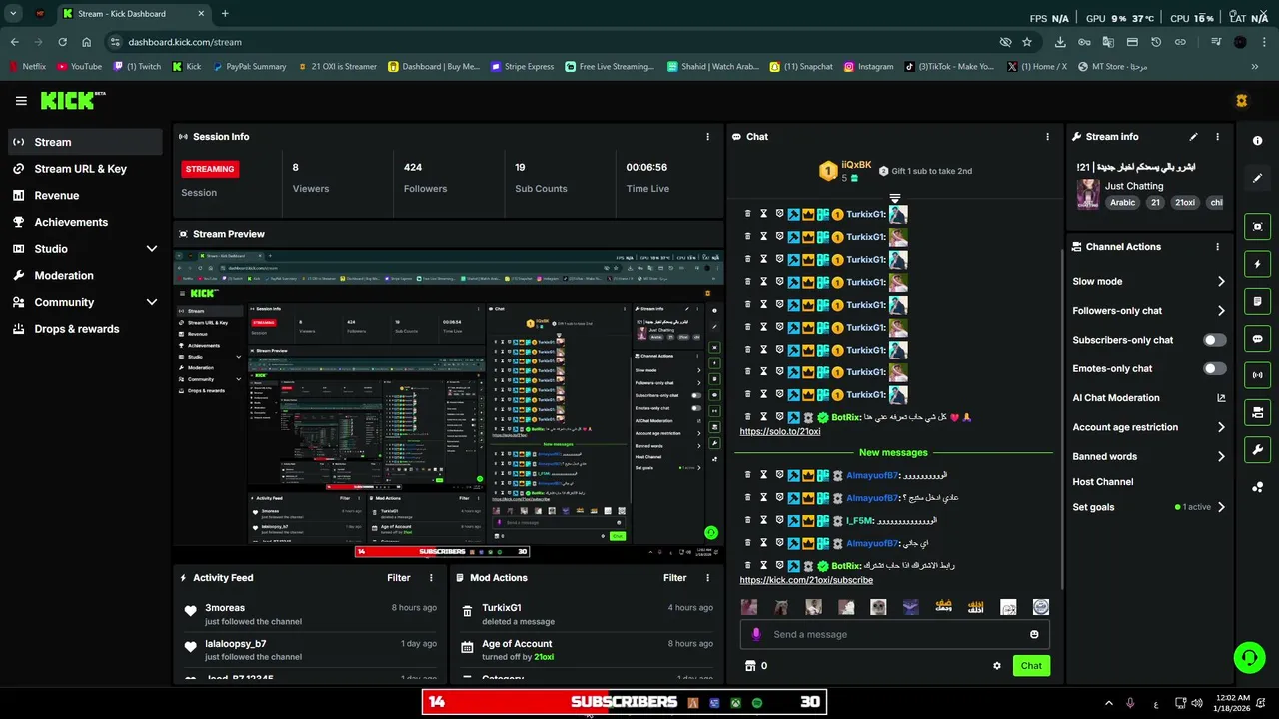1279x719 pixels.
Task: Bookmark this page with the star icon
Action: coord(1027,42)
